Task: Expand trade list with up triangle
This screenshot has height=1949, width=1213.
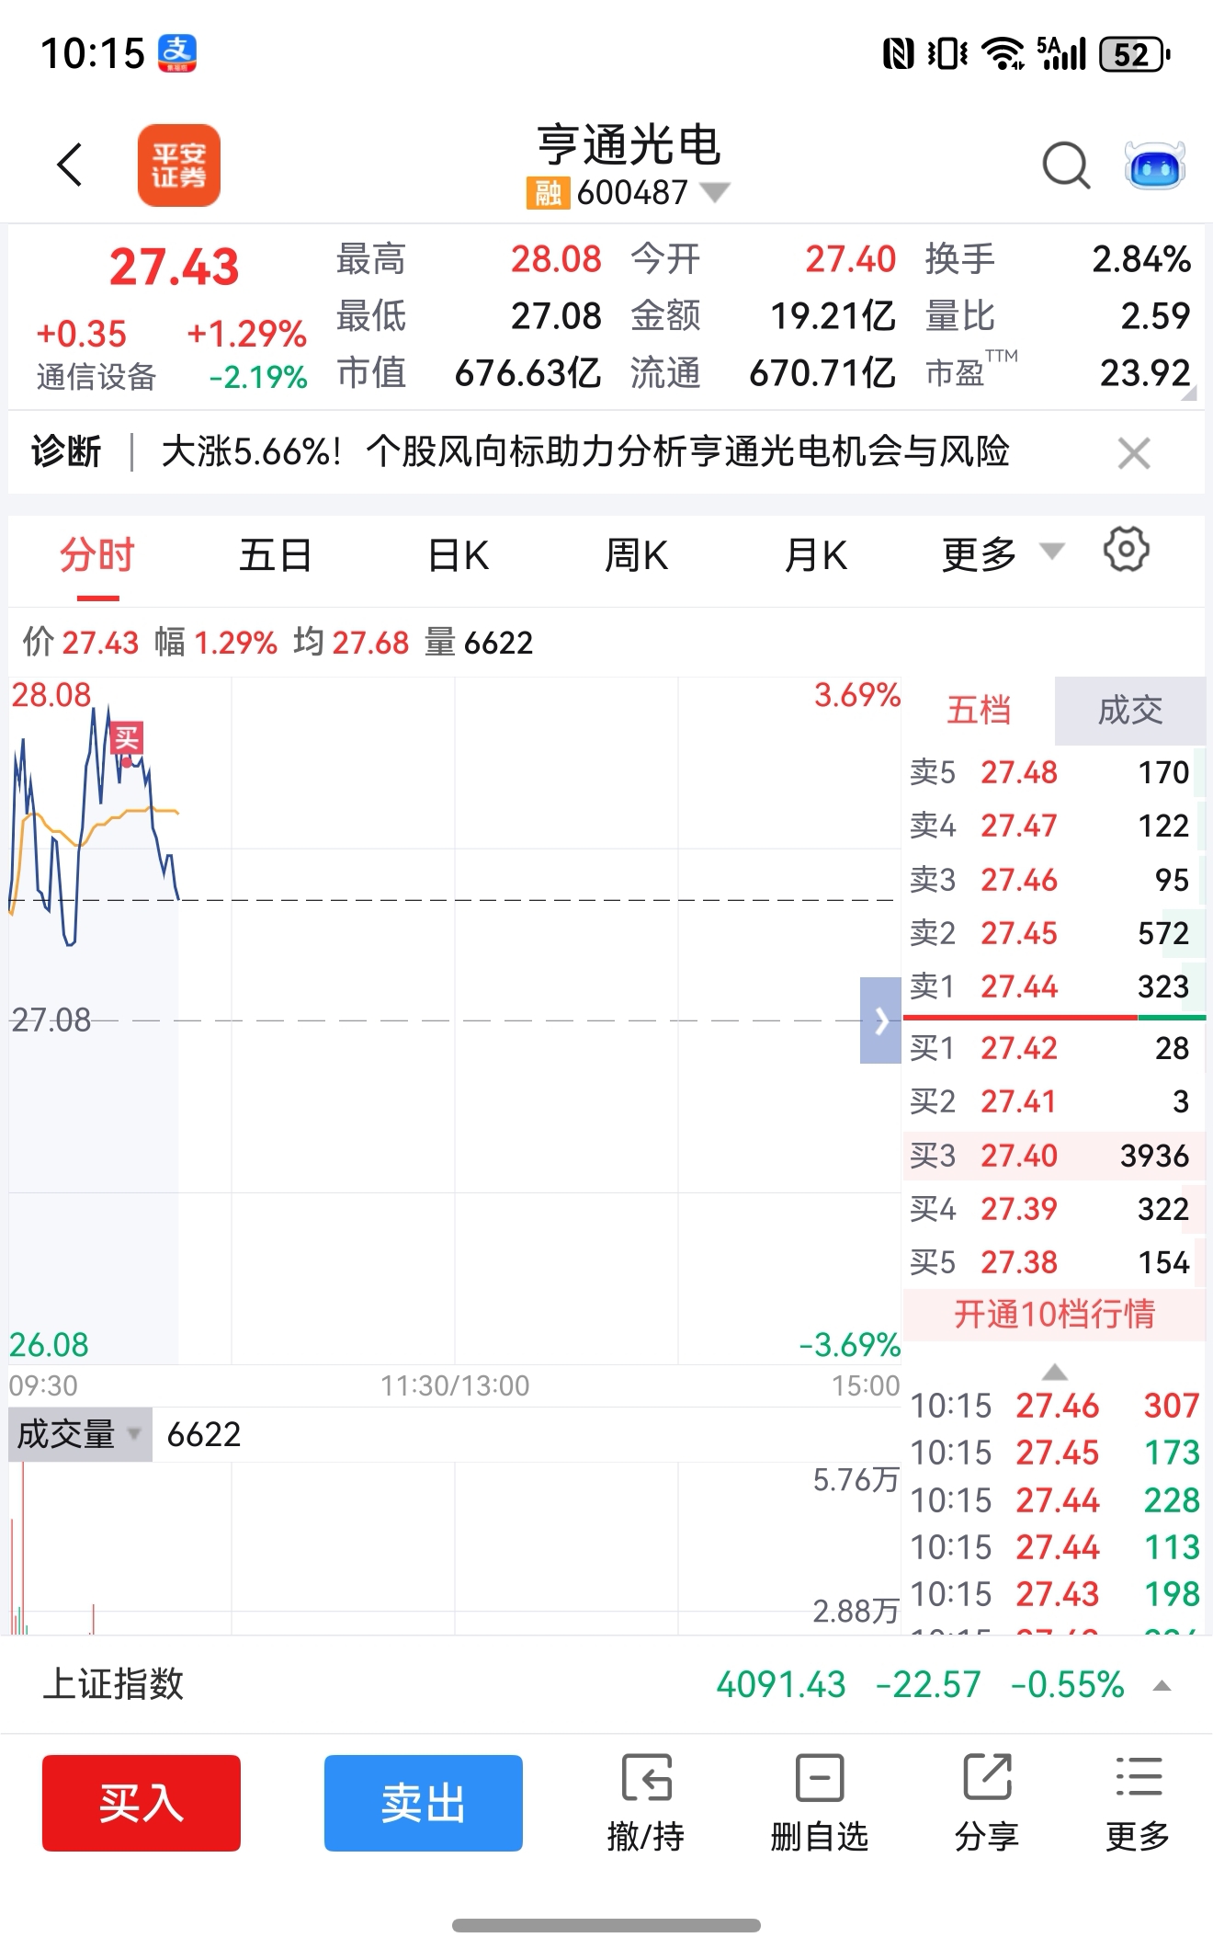Action: pyautogui.click(x=1055, y=1373)
